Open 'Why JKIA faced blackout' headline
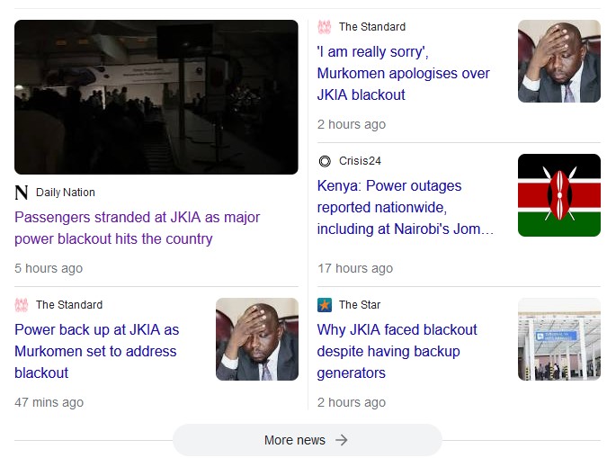 click(x=397, y=351)
